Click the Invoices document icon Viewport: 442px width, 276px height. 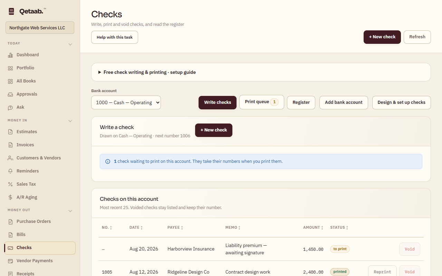click(x=10, y=145)
